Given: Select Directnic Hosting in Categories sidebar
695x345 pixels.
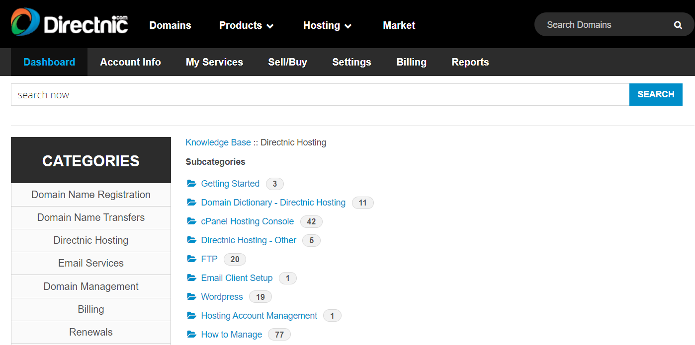Looking at the screenshot, I should click(91, 241).
